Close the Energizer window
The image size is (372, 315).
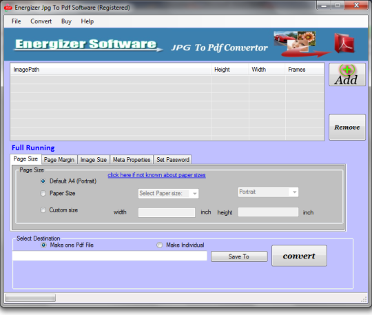point(356,6)
